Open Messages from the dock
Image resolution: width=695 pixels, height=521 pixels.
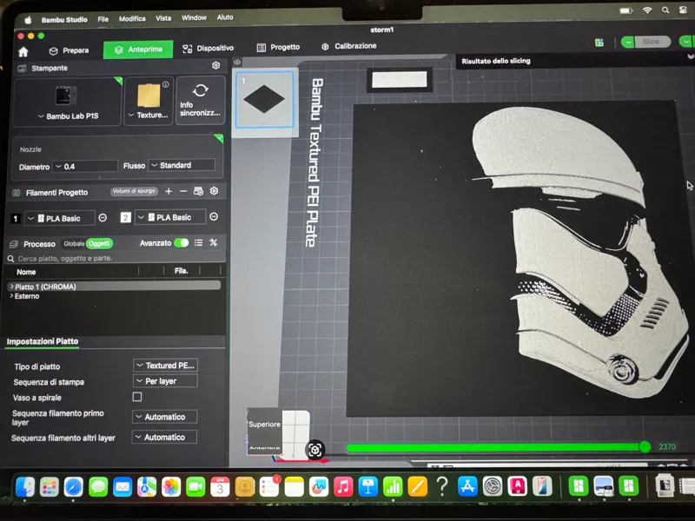tap(98, 487)
